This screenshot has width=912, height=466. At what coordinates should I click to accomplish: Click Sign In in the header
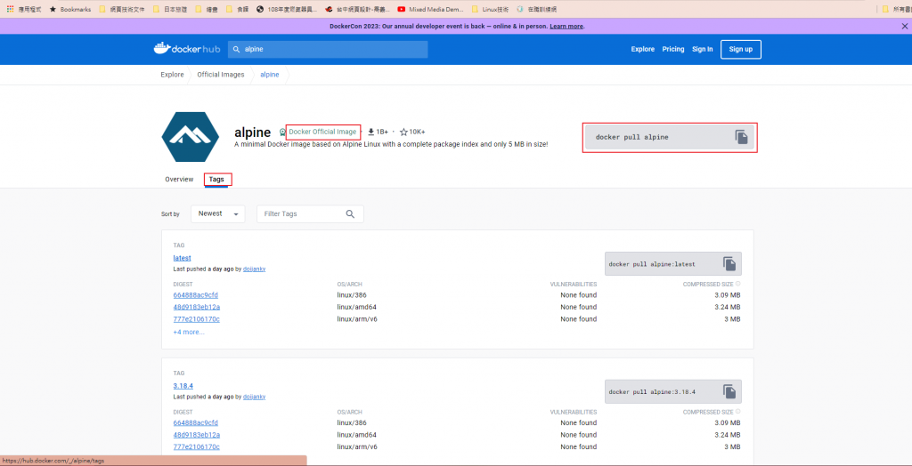tap(702, 50)
